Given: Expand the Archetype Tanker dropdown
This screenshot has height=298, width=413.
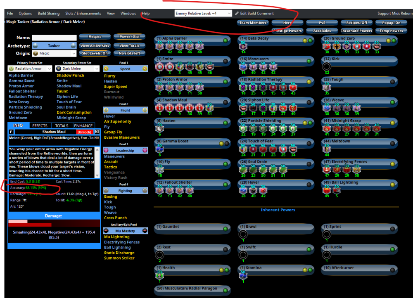Looking at the screenshot, I should [x=54, y=46].
